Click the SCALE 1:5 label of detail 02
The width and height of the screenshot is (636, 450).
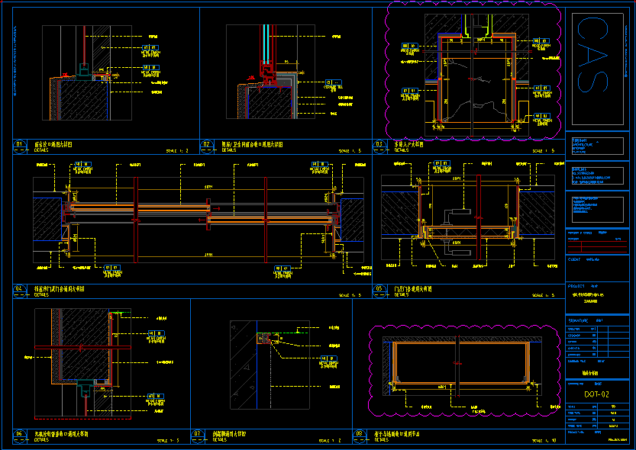click(x=350, y=151)
